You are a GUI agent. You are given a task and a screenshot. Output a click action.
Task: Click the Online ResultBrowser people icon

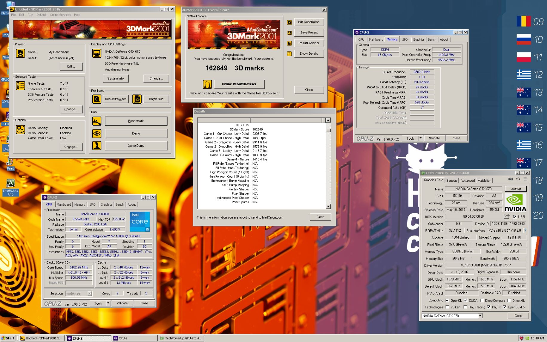tap(207, 84)
